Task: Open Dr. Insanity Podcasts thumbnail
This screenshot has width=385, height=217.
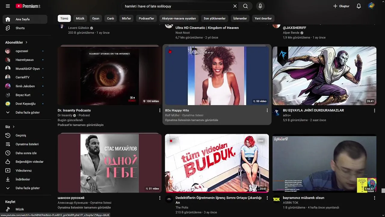Action: pos(109,76)
